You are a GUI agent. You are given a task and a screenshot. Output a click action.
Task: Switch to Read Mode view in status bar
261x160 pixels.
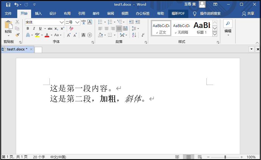click(177, 157)
